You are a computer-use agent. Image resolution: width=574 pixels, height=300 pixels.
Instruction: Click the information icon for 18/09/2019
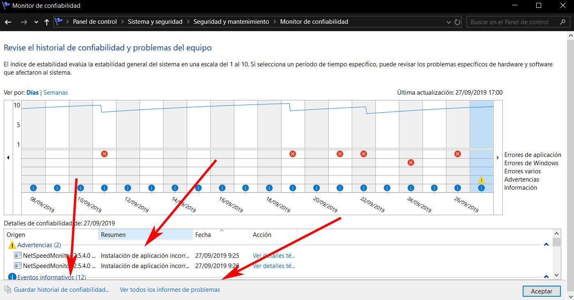click(269, 188)
